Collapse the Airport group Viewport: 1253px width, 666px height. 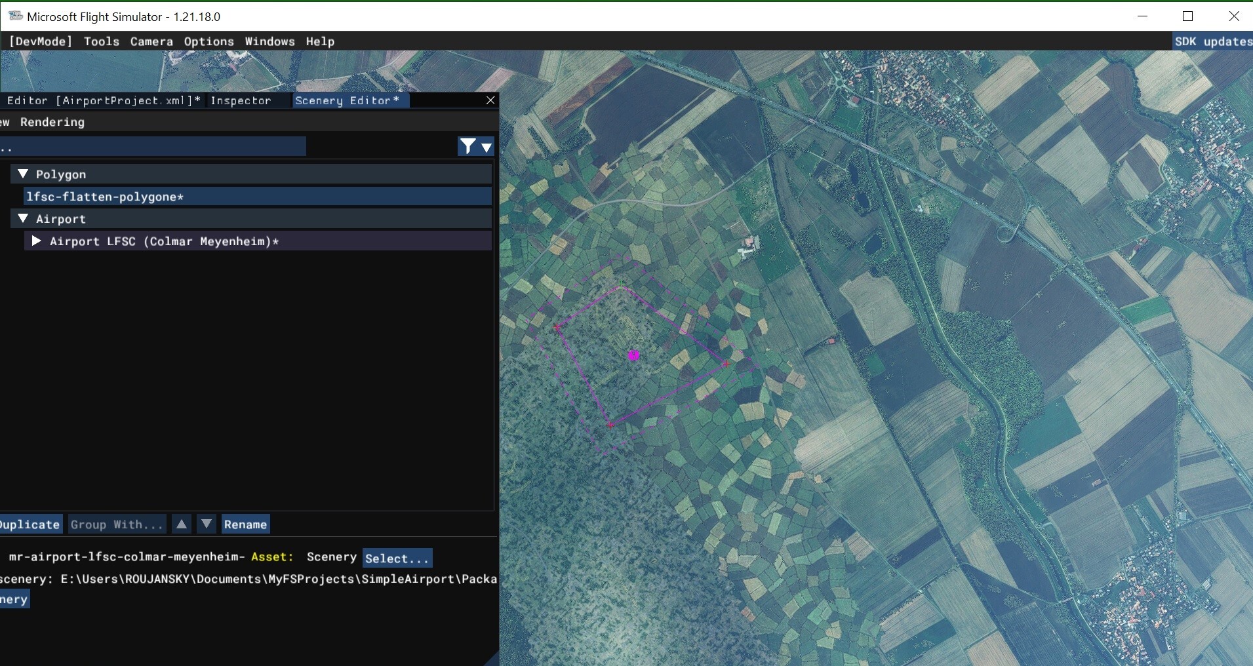pyautogui.click(x=23, y=218)
